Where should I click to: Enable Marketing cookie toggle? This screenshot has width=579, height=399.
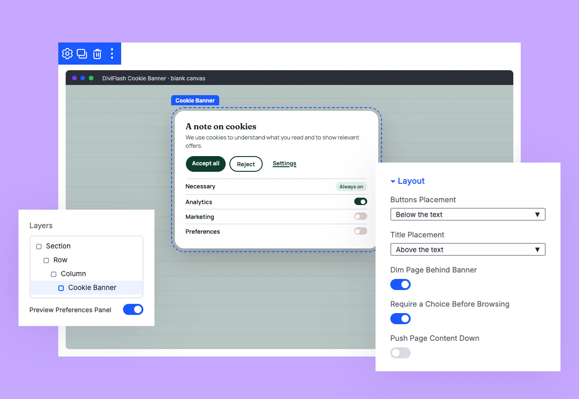pyautogui.click(x=361, y=216)
